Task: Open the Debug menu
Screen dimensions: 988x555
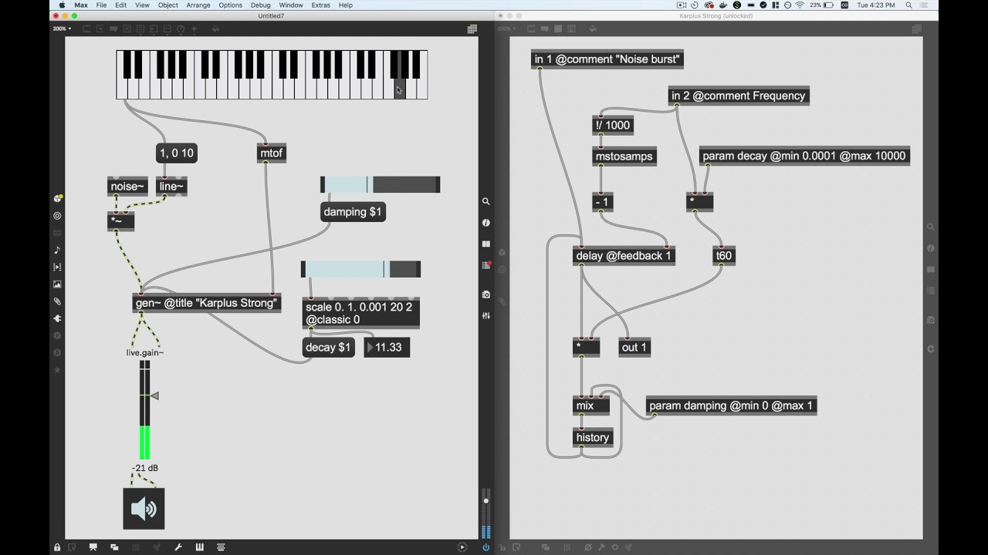Action: [x=260, y=5]
